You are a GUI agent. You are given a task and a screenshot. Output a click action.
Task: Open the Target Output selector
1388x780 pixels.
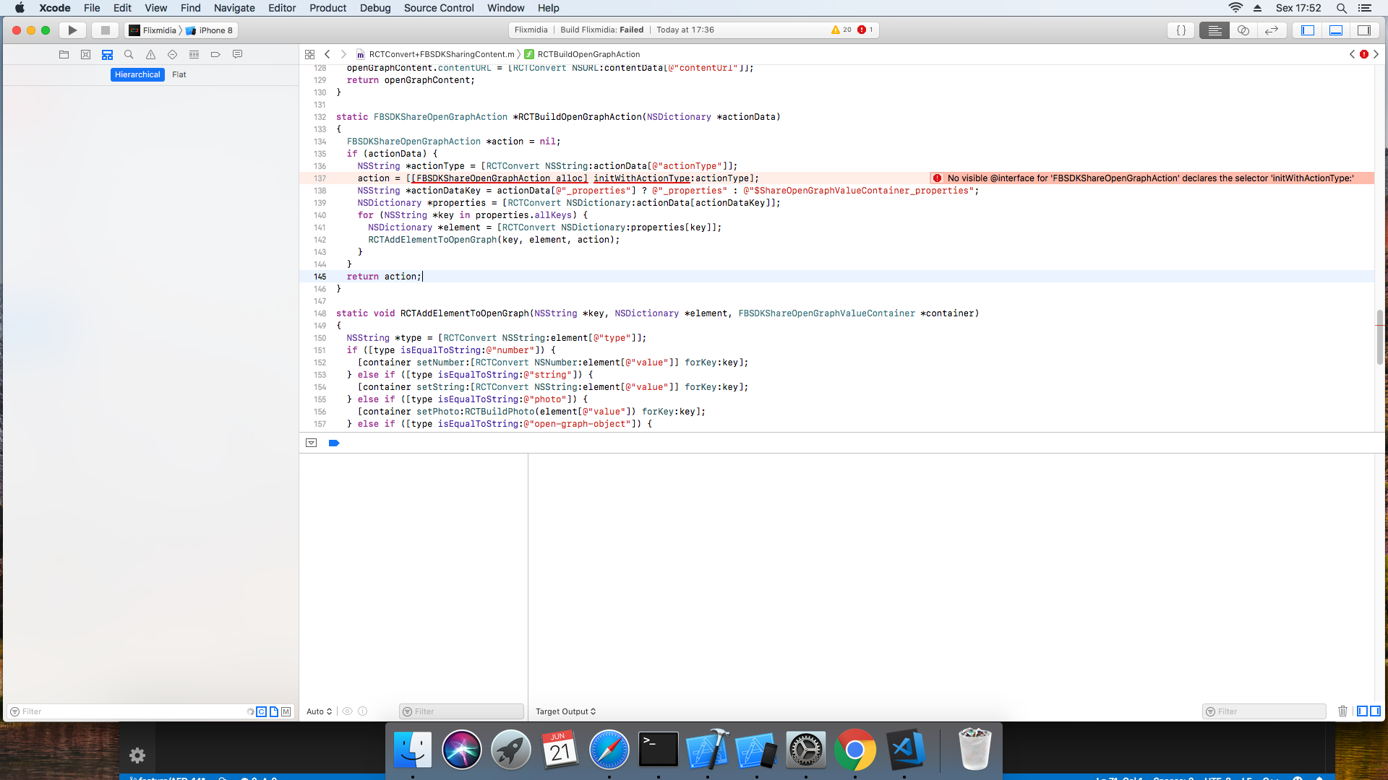tap(565, 711)
